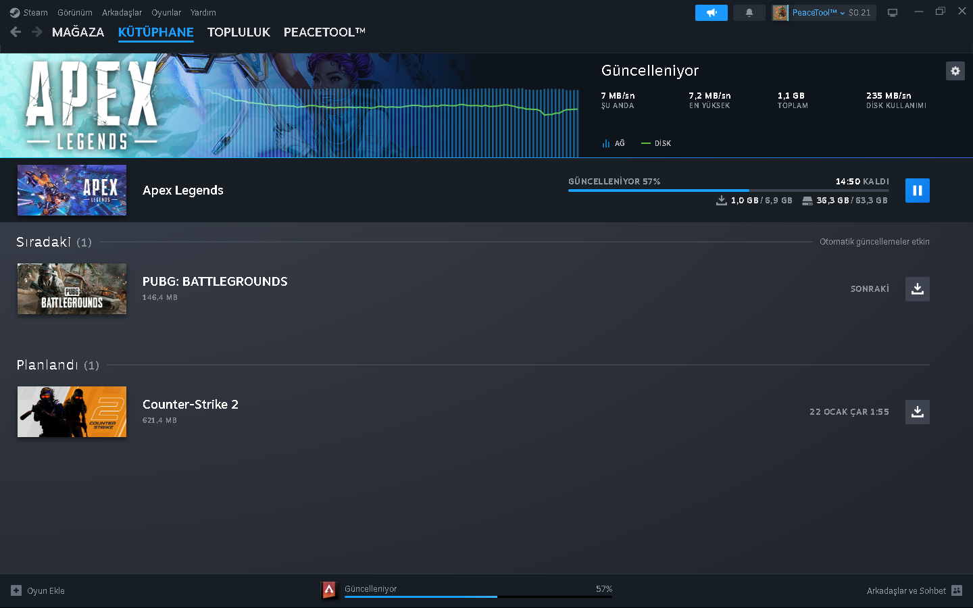Click the $0.21 wallet balance
Image resolution: width=973 pixels, height=608 pixels.
click(x=859, y=13)
